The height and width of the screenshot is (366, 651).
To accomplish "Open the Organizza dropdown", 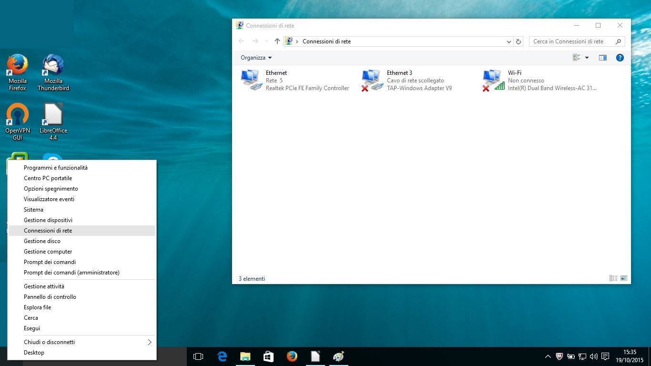I will [256, 58].
